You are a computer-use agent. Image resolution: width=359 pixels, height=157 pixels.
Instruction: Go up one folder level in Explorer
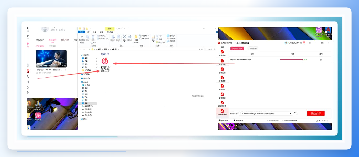(89, 49)
